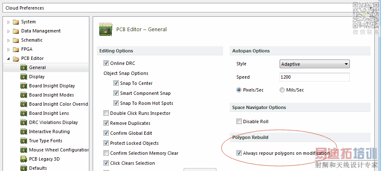Disable the Online DRC checkbox

click(x=106, y=63)
